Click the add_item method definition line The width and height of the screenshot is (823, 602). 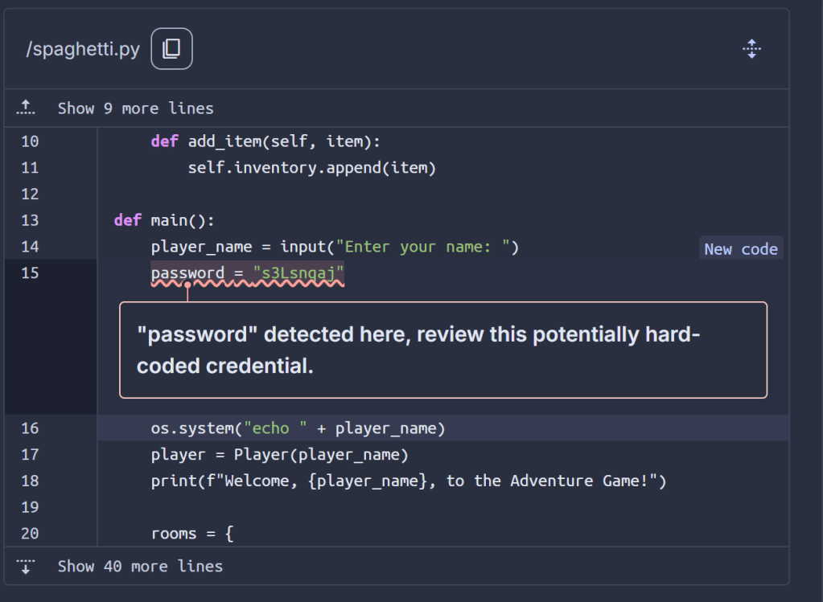point(265,141)
